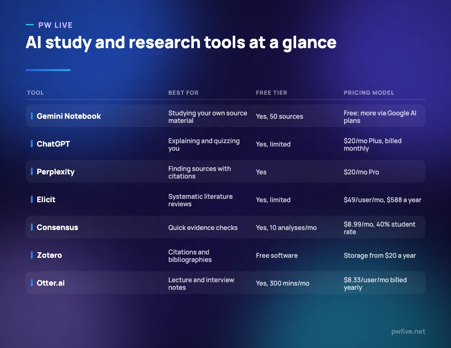Click '$49/user/mo, $588 a year' pricing
The width and height of the screenshot is (451, 348).
383,200
